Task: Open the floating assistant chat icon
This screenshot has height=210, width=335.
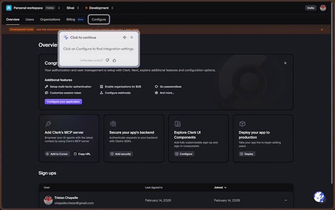Action: tap(319, 197)
